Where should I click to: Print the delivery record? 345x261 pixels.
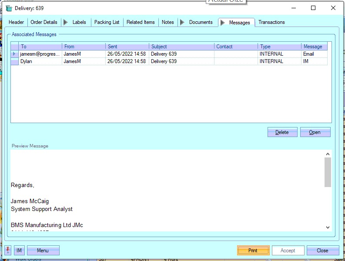(x=253, y=251)
